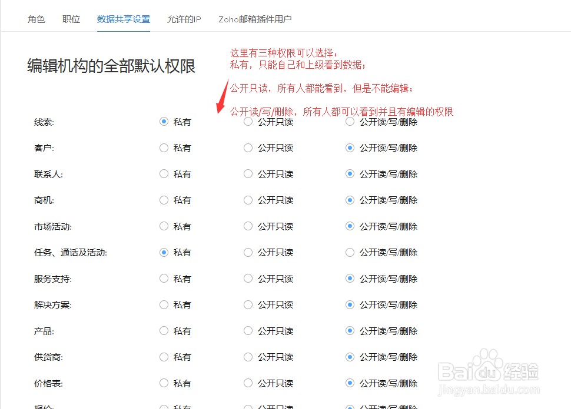Click the 编辑机构的全部默认权限 heading
Image resolution: width=571 pixels, height=409 pixels.
111,66
